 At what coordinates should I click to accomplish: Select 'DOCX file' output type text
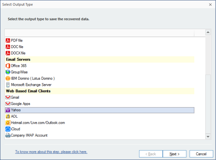click(18, 53)
